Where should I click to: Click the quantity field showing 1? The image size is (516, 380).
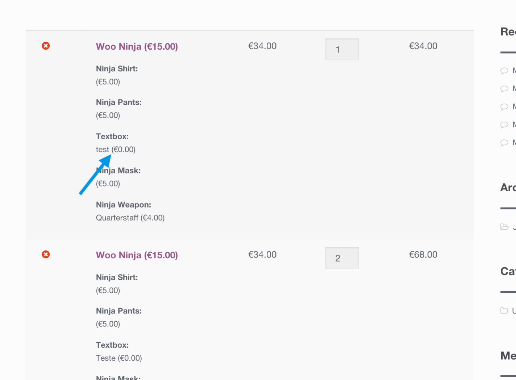click(x=342, y=49)
